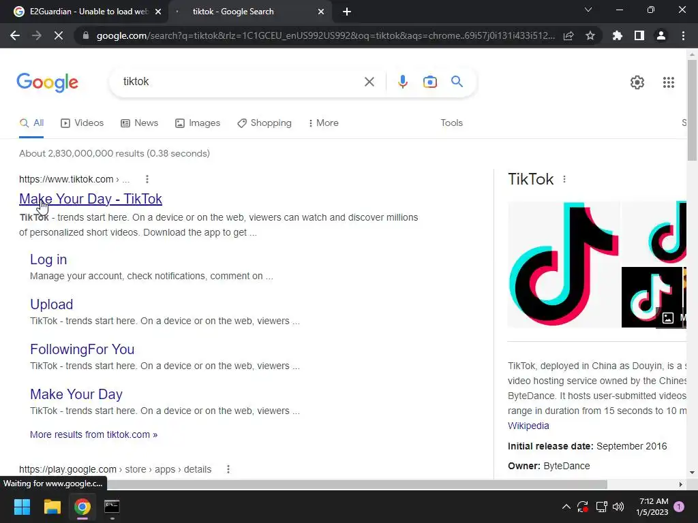This screenshot has height=523, width=698.
Task: Open the Chrome three-dot menu
Action: [x=683, y=35]
